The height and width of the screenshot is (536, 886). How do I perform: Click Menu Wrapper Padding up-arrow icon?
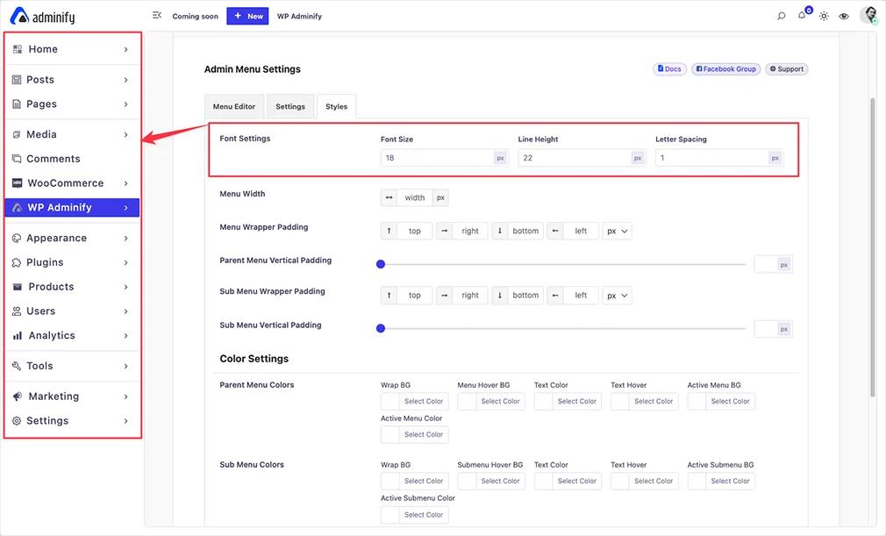(389, 231)
